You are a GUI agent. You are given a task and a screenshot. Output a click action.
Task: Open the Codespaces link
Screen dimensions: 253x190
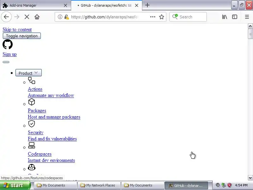pyautogui.click(x=40, y=154)
